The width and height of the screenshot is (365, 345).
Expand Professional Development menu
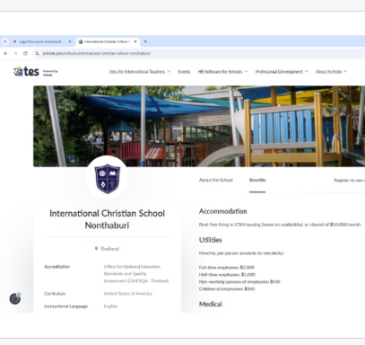(282, 72)
